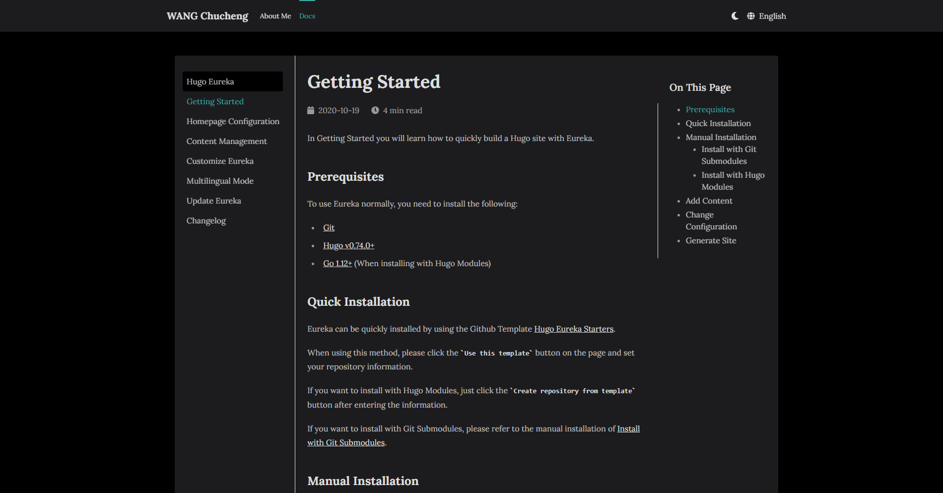The height and width of the screenshot is (493, 943).
Task: Jump to Generate Site in outline
Action: point(711,240)
